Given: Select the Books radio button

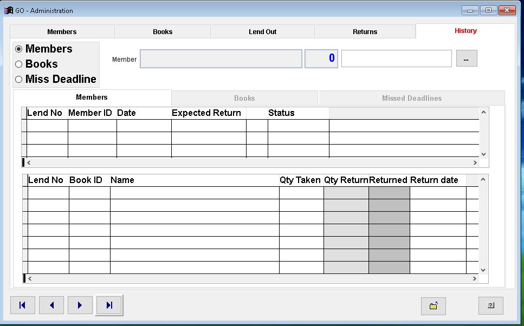Looking at the screenshot, I should point(19,64).
